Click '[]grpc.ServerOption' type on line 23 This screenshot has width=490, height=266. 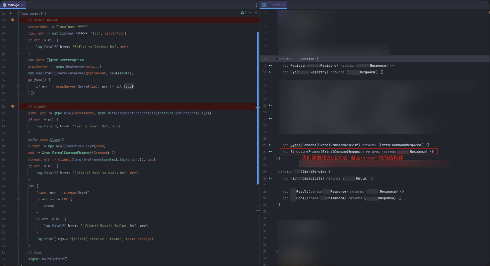pyautogui.click(x=65, y=60)
